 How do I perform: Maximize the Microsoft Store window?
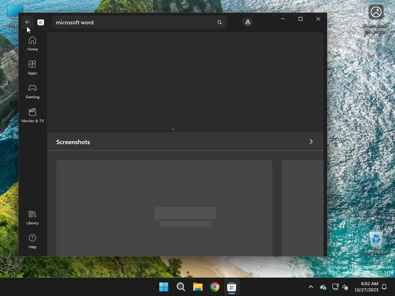pyautogui.click(x=300, y=19)
